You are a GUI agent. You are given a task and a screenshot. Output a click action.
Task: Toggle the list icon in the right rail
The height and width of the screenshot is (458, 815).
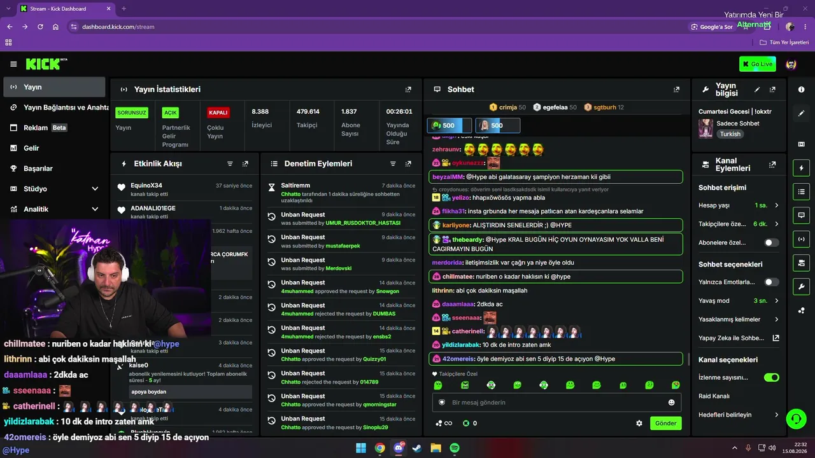[801, 191]
